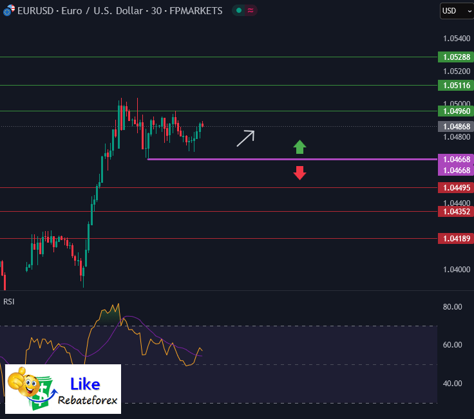
Task: Click the 1.04800 price scale value
Action: [x=457, y=137]
